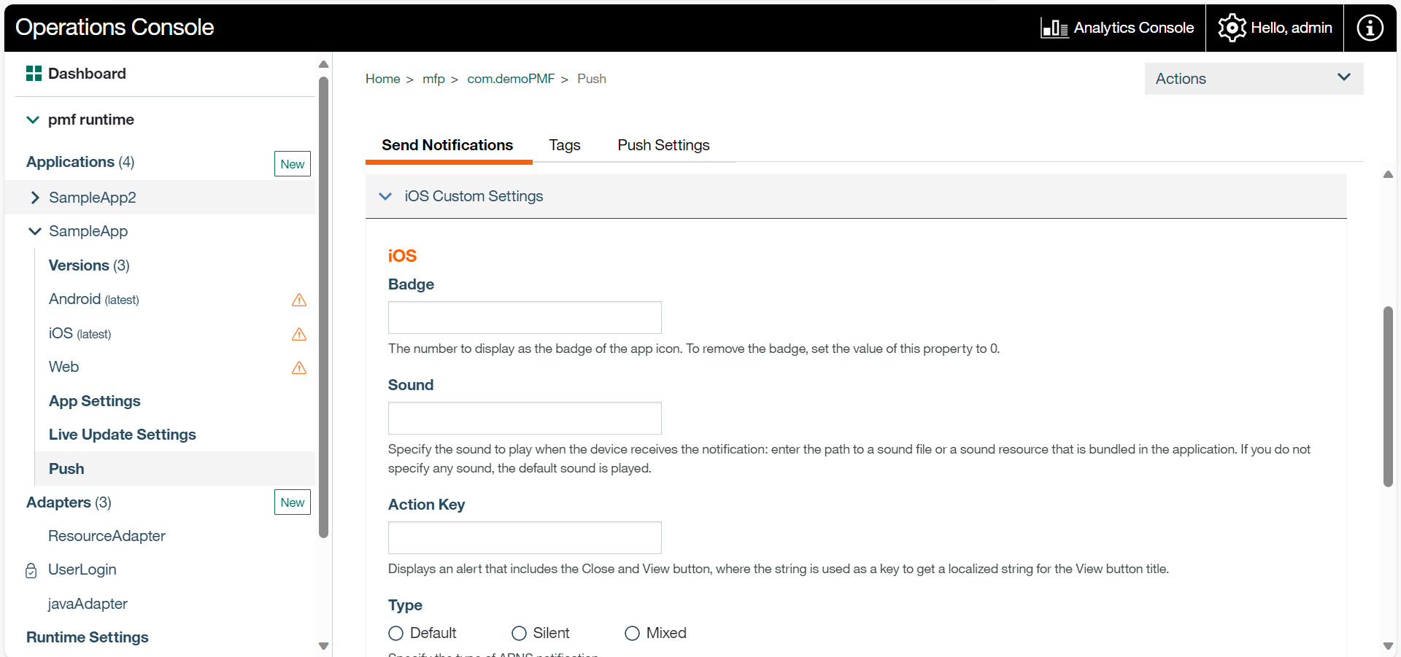Image resolution: width=1401 pixels, height=657 pixels.
Task: Click the admin settings gear icon
Action: click(1232, 28)
